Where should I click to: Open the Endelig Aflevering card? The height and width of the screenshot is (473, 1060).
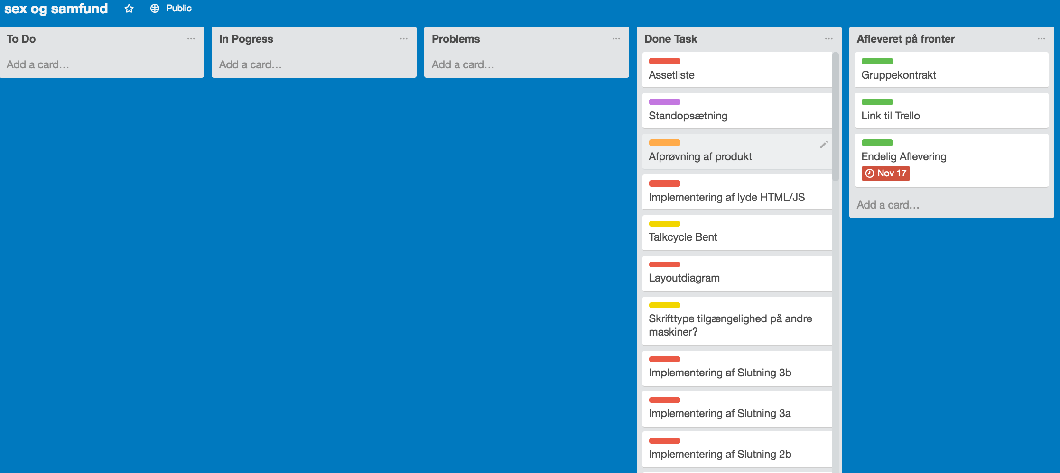point(952,160)
